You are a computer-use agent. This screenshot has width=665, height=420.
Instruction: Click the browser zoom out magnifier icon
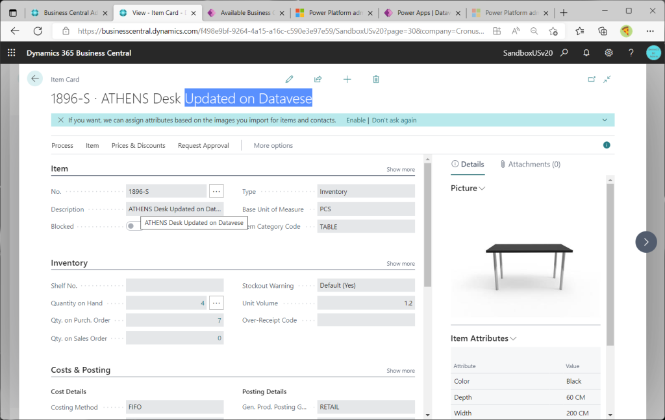tap(534, 31)
